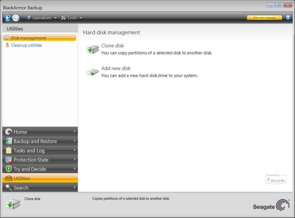Open Cleanup utilities link
This screenshot has width=295, height=218.
coord(27,45)
